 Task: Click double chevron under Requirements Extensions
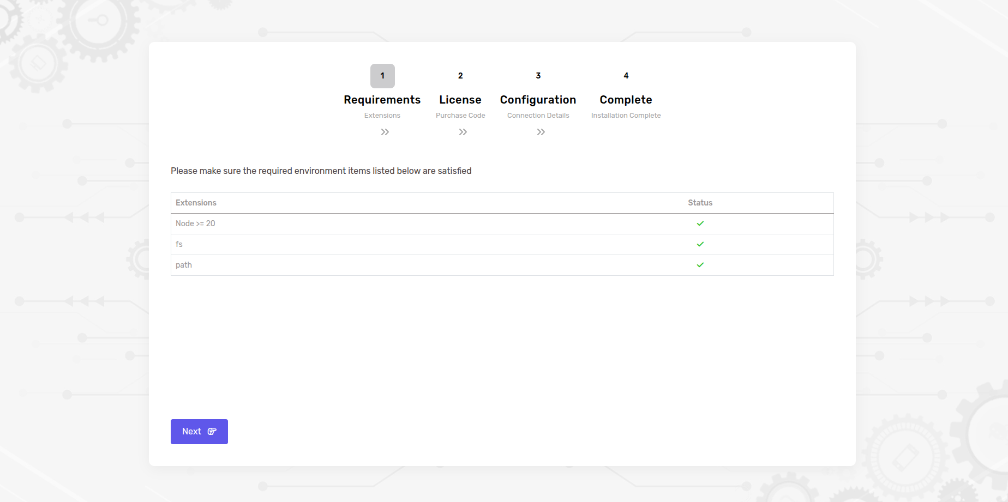pyautogui.click(x=385, y=132)
